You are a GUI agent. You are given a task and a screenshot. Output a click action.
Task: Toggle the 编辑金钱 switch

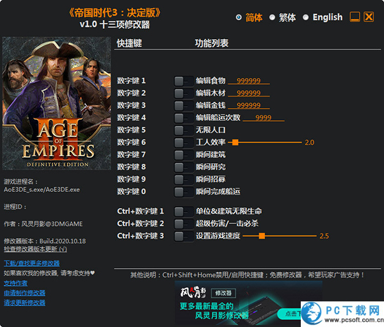point(184,106)
